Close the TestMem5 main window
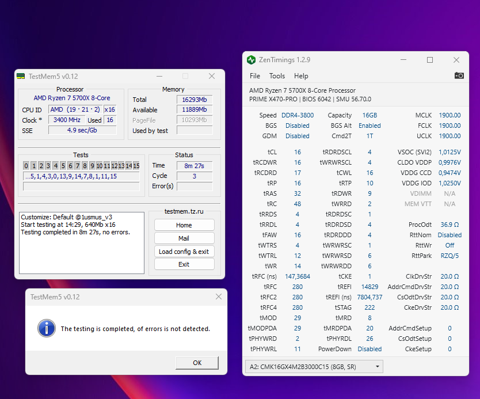This screenshot has width=480, height=399. (x=212, y=76)
